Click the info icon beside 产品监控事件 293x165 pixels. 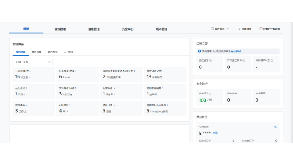(x=244, y=60)
